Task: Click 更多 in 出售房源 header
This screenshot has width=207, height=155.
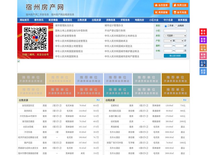Action: [x=99, y=100]
